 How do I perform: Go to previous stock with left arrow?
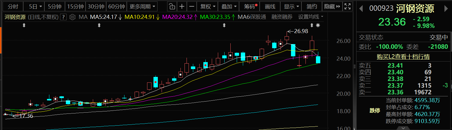point(361,9)
